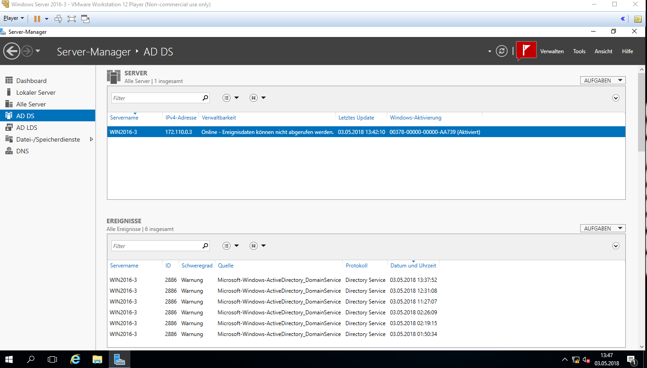Open AUFGABEN dropdown in SERVER section
This screenshot has height=368, width=647.
click(603, 80)
